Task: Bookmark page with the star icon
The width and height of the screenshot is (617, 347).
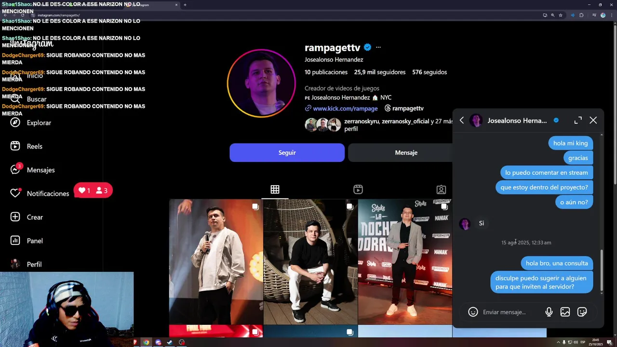Action: 561,15
